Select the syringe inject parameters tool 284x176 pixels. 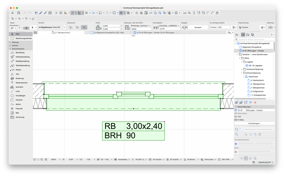45,13
